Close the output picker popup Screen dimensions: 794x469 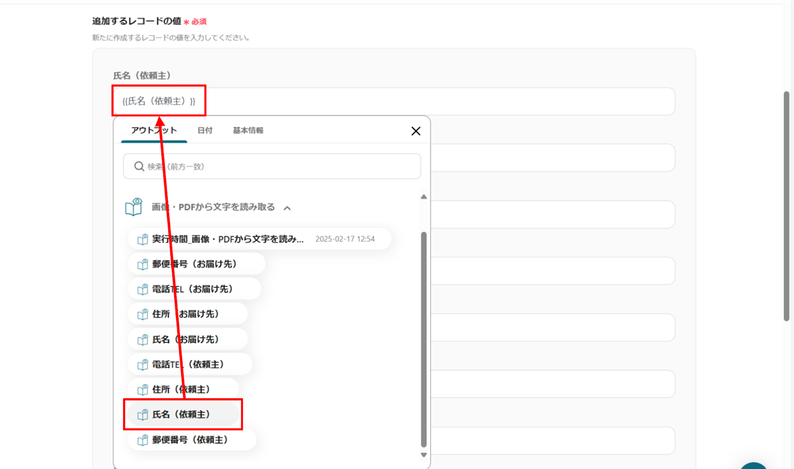click(x=416, y=131)
